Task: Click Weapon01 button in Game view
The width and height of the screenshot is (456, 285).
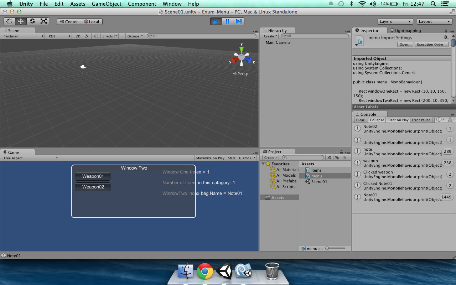Action: tap(93, 176)
